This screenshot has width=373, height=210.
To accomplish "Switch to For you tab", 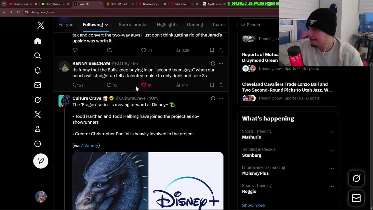I will 66,24.
